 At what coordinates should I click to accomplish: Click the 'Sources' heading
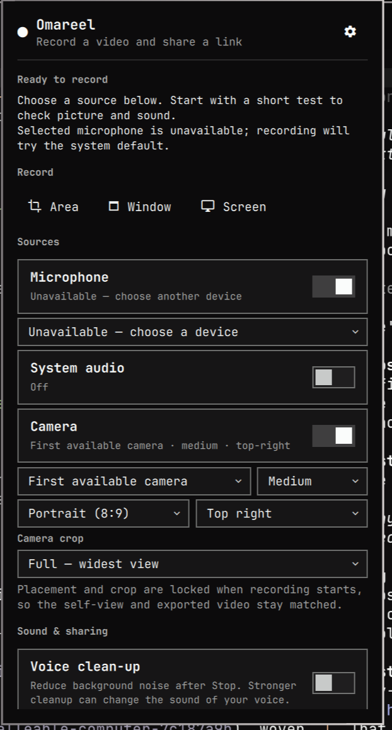click(38, 242)
